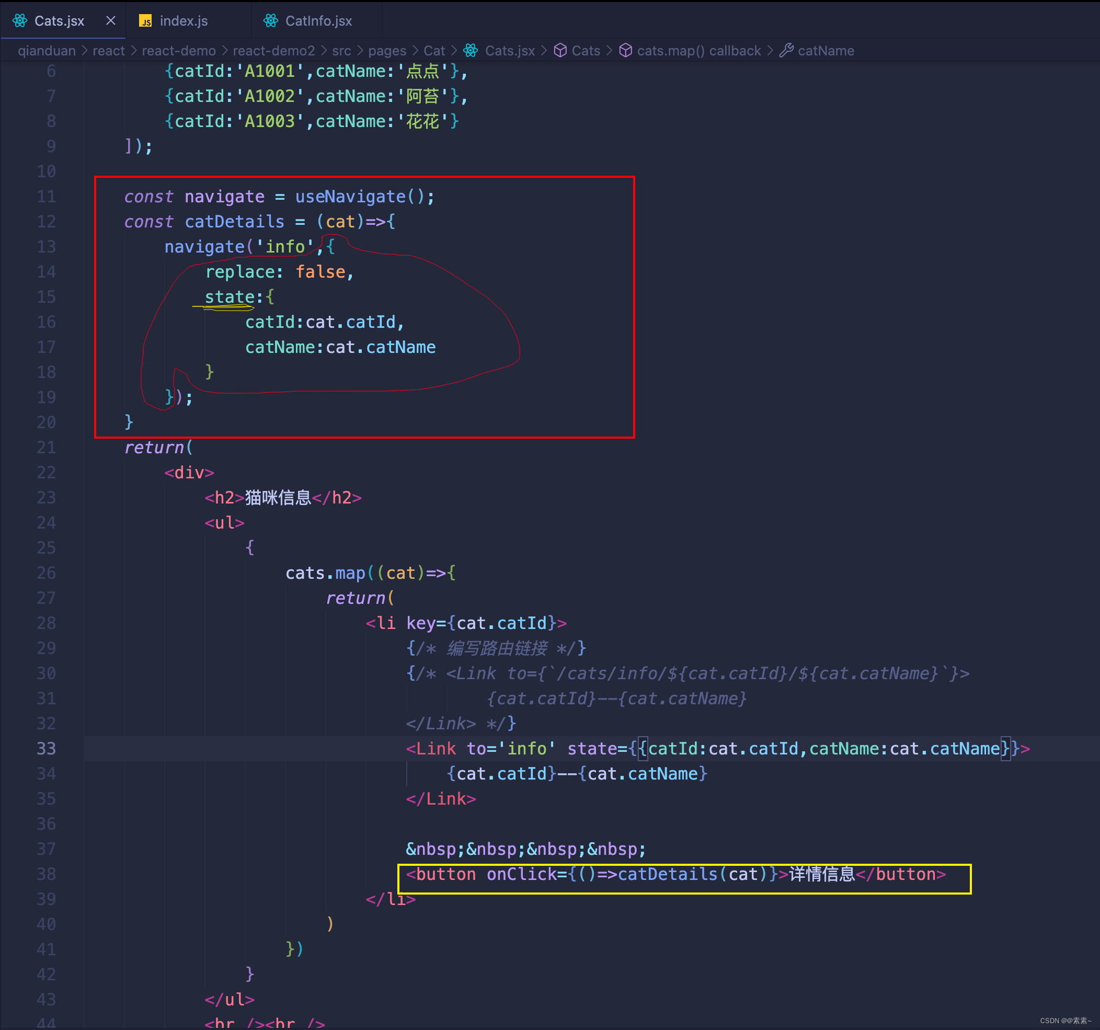
Task: Place cursor on catDetails in button onClick
Action: click(667, 875)
